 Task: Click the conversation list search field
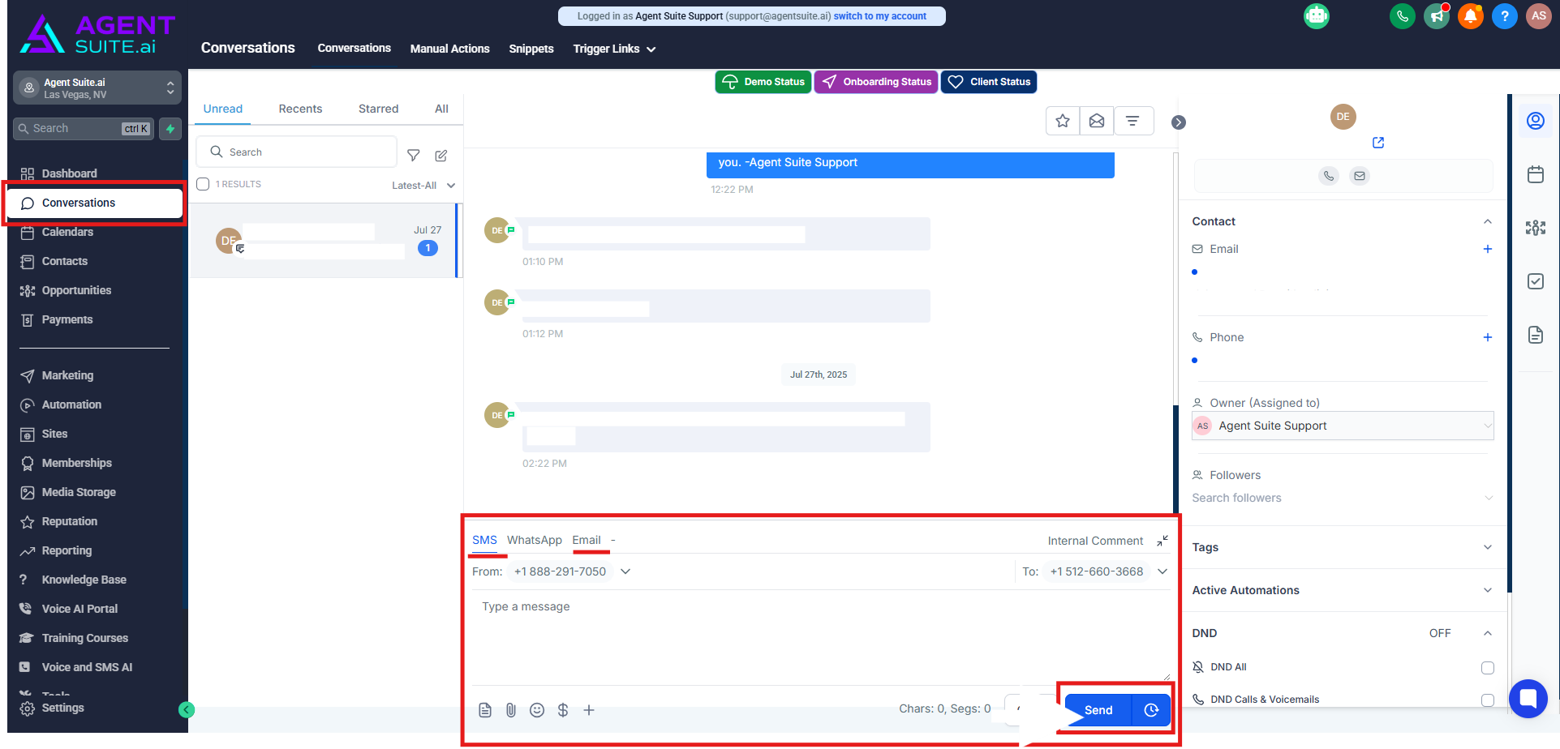[x=297, y=152]
